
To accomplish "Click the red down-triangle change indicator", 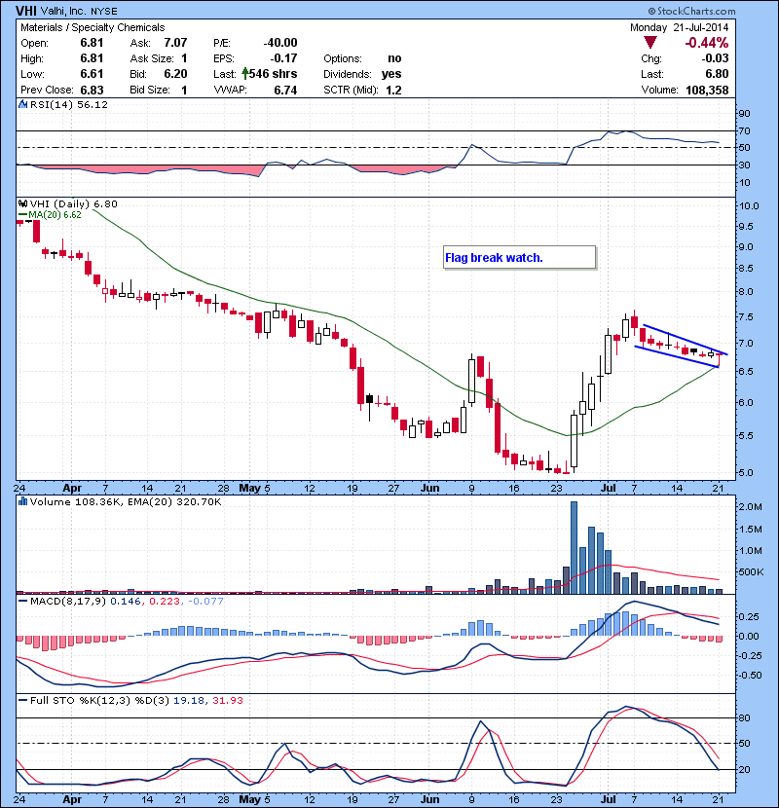I will pos(649,43).
